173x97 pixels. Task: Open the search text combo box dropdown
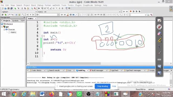(58, 15)
